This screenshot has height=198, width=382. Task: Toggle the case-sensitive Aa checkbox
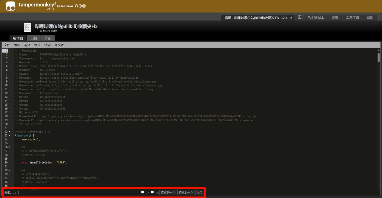click(x=153, y=192)
